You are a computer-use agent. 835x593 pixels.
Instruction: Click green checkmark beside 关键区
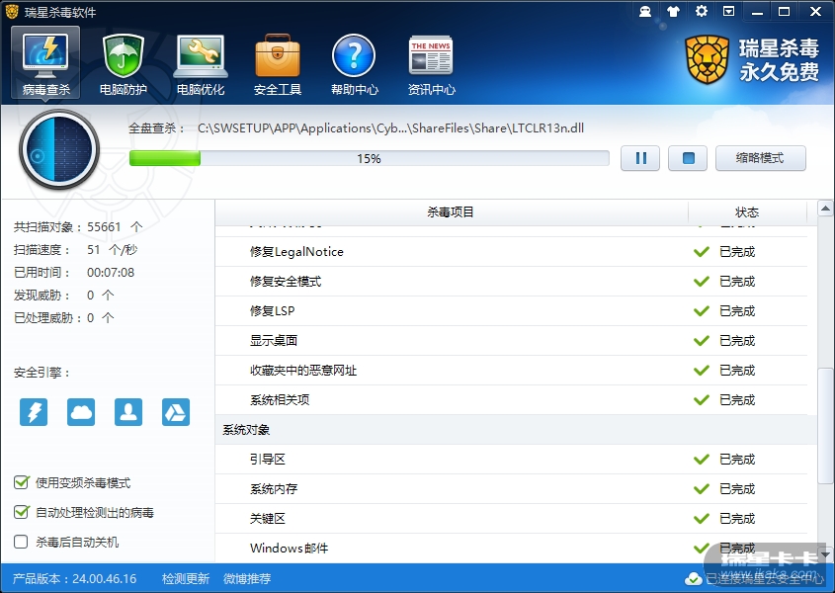(x=702, y=519)
